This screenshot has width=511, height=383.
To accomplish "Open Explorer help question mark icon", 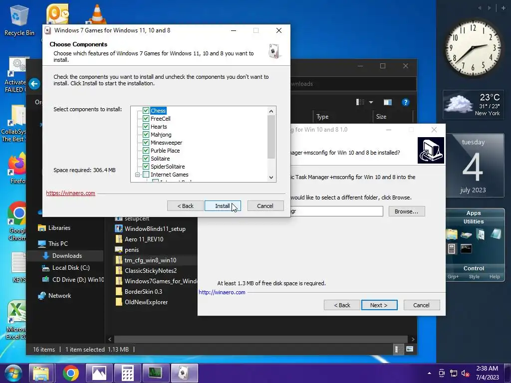I will [405, 102].
